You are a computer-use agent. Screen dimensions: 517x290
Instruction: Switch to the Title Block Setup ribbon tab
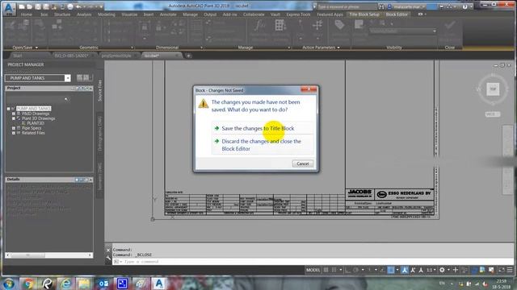364,14
